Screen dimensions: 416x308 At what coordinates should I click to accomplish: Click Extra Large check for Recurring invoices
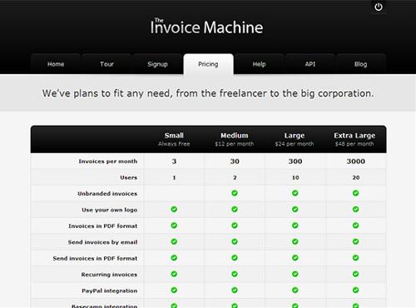(x=355, y=274)
